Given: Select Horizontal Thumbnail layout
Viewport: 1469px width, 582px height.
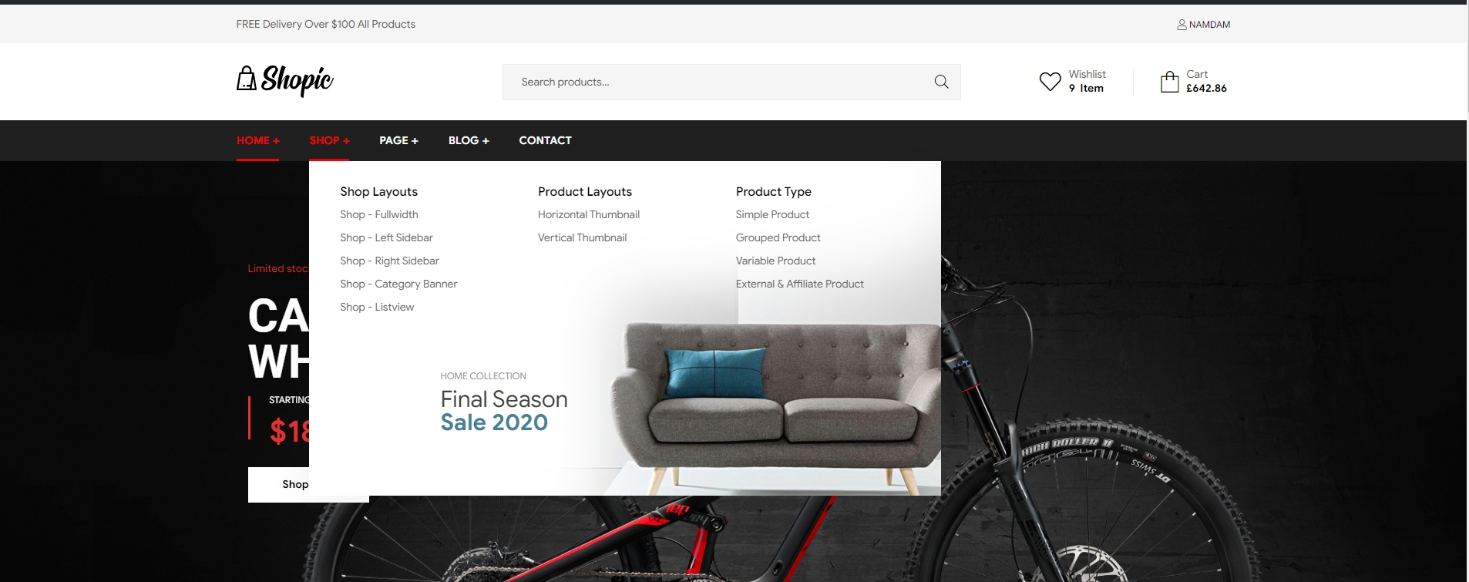Looking at the screenshot, I should pyautogui.click(x=589, y=214).
